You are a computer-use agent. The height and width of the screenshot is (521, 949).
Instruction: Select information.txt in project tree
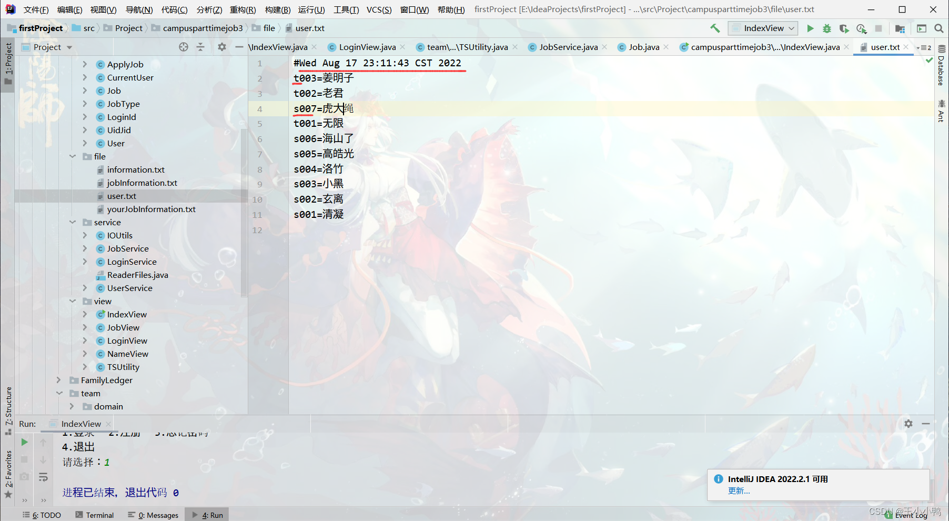(x=136, y=169)
